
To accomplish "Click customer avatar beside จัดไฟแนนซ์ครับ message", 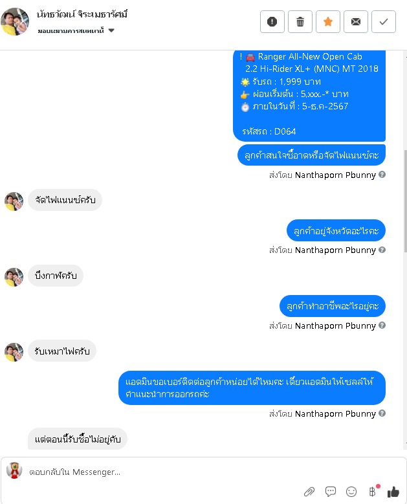I will [14, 201].
